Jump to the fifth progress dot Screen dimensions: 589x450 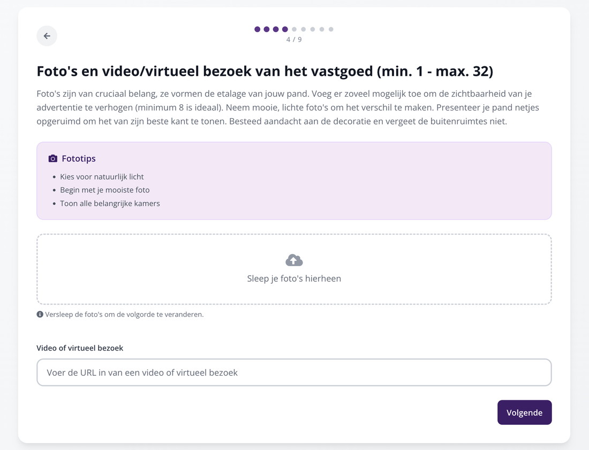coord(294,29)
